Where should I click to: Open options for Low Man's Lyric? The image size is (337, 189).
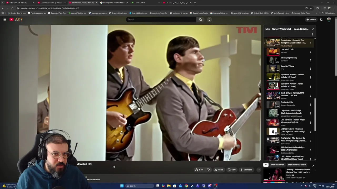pyautogui.click(x=310, y=52)
